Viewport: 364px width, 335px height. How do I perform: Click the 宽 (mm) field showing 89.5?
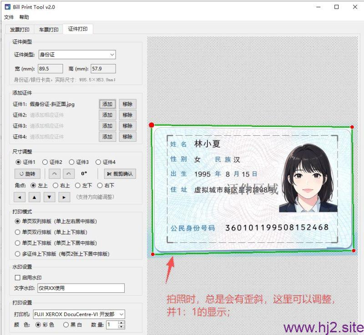(51, 69)
